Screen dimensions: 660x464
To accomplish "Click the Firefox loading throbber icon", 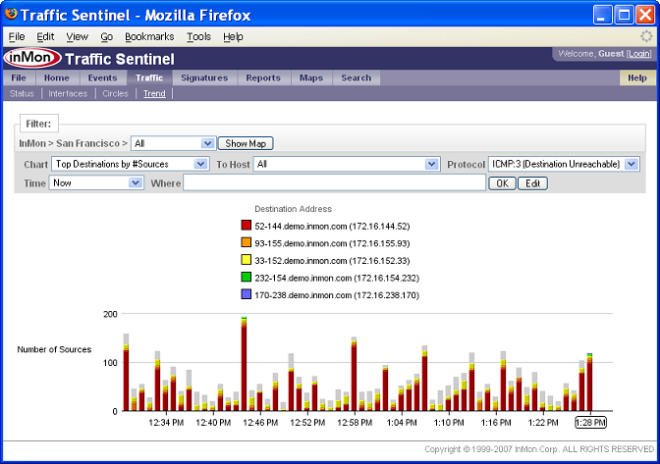I will (646, 36).
